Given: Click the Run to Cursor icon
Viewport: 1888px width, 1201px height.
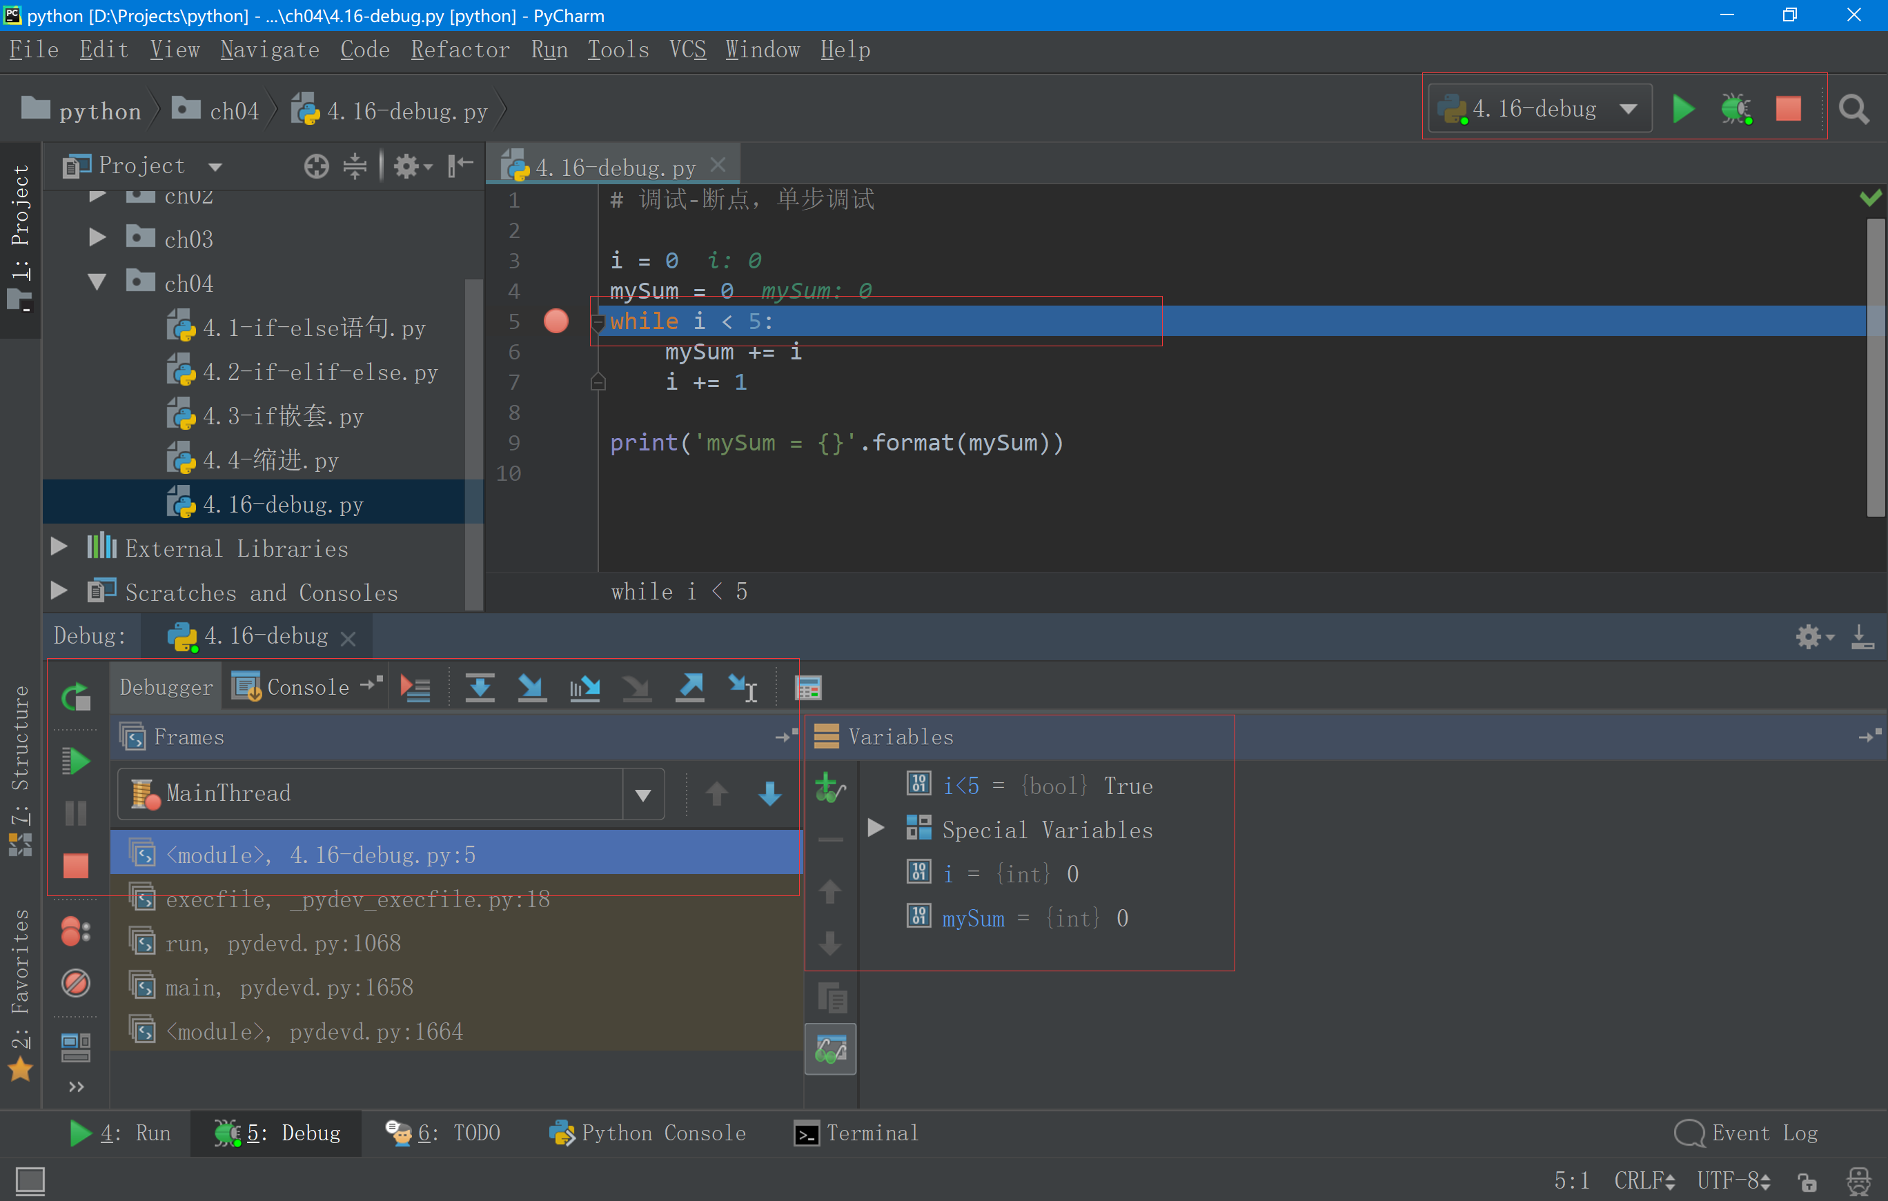Looking at the screenshot, I should [x=742, y=688].
